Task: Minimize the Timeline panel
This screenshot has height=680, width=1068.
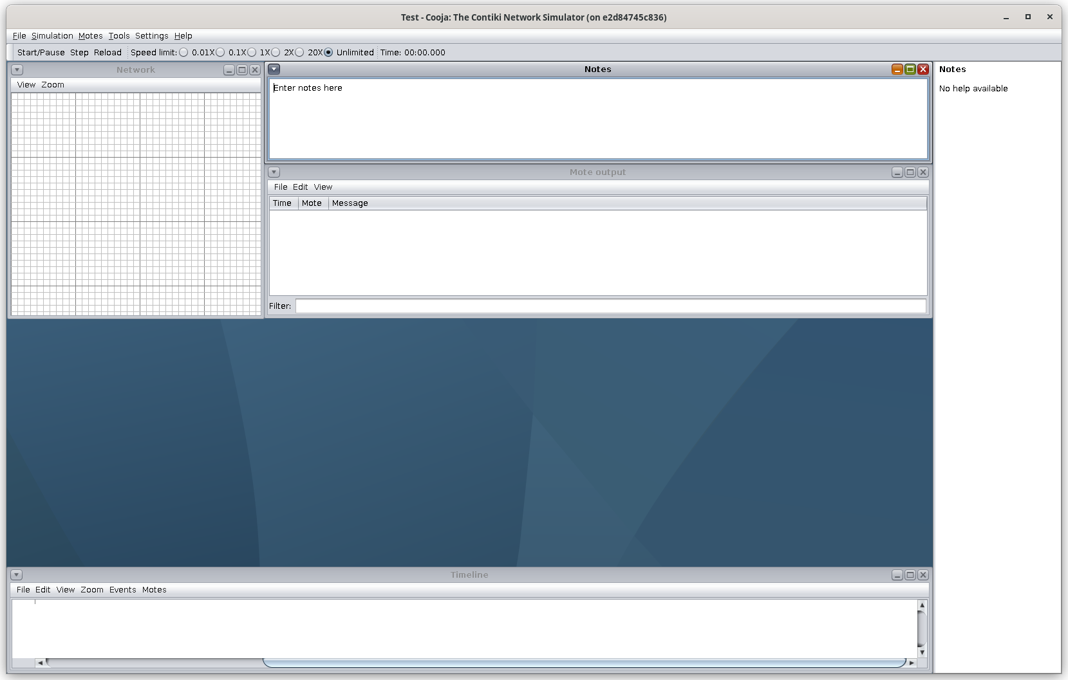Action: point(897,574)
